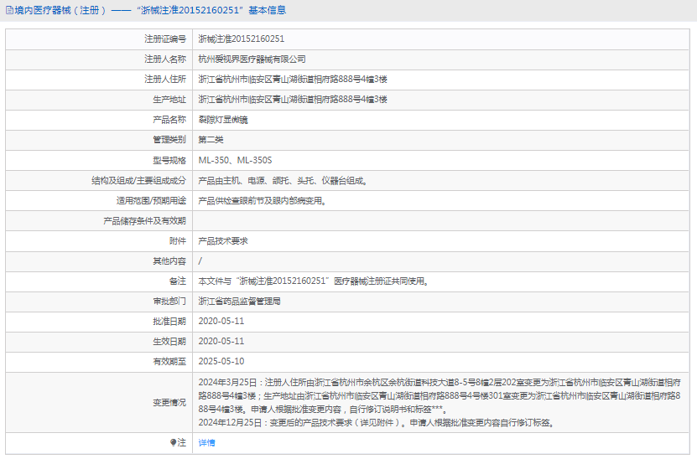697x459 pixels.
Task: Click the 产品名称 row label
Action: (x=169, y=120)
